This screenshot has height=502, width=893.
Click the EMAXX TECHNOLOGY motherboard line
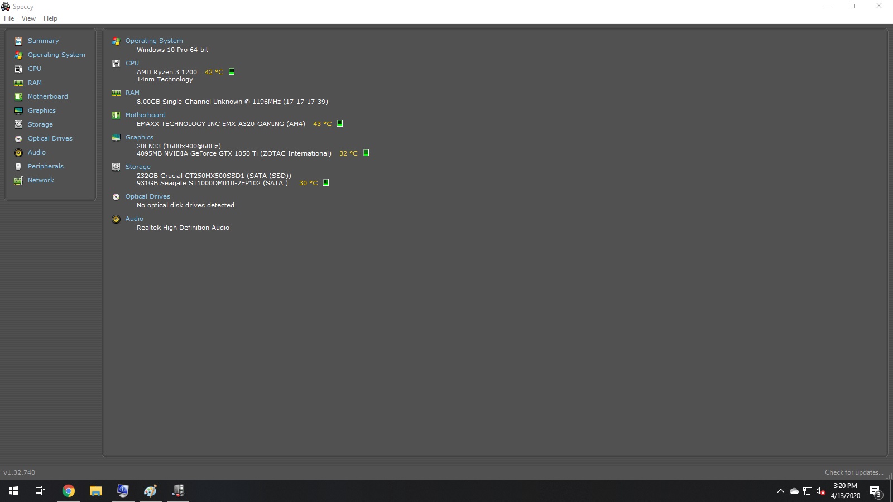click(x=221, y=124)
